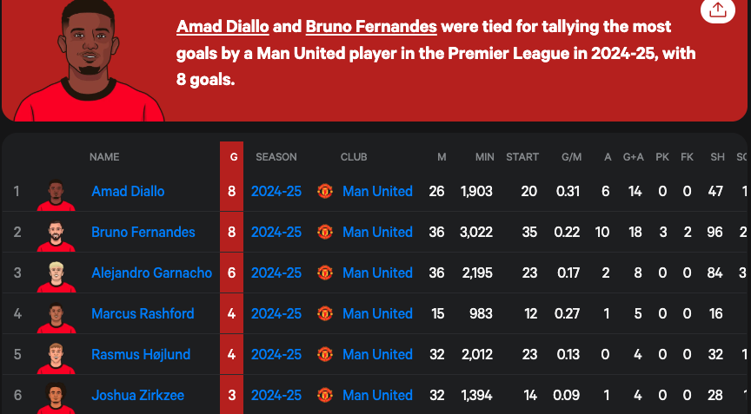
Task: Click the SEASON column header
Action: coord(276,157)
